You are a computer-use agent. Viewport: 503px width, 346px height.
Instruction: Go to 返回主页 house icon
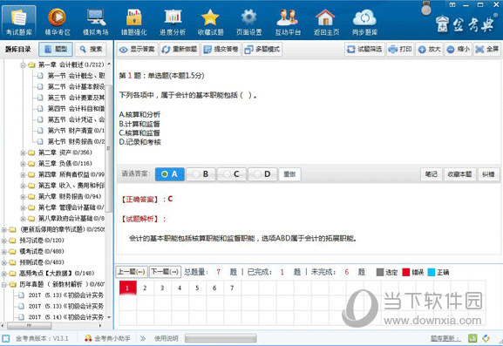(x=326, y=22)
